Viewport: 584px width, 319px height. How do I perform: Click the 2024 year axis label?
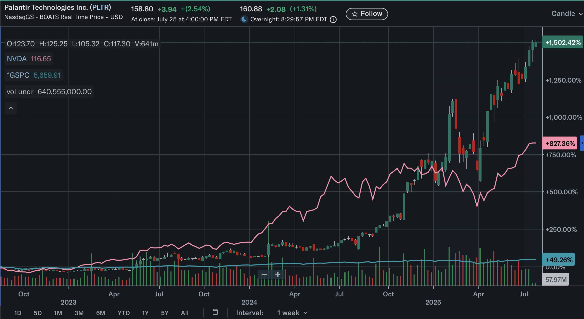pos(249,302)
